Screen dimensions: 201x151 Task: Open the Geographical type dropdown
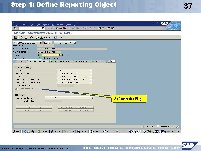click(92, 98)
